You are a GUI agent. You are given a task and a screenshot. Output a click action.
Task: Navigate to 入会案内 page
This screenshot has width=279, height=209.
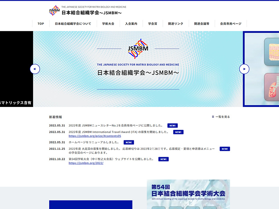(131, 24)
